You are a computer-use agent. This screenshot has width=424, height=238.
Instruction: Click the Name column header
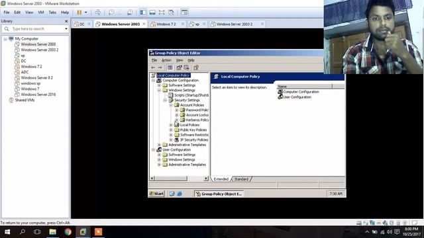click(x=305, y=87)
